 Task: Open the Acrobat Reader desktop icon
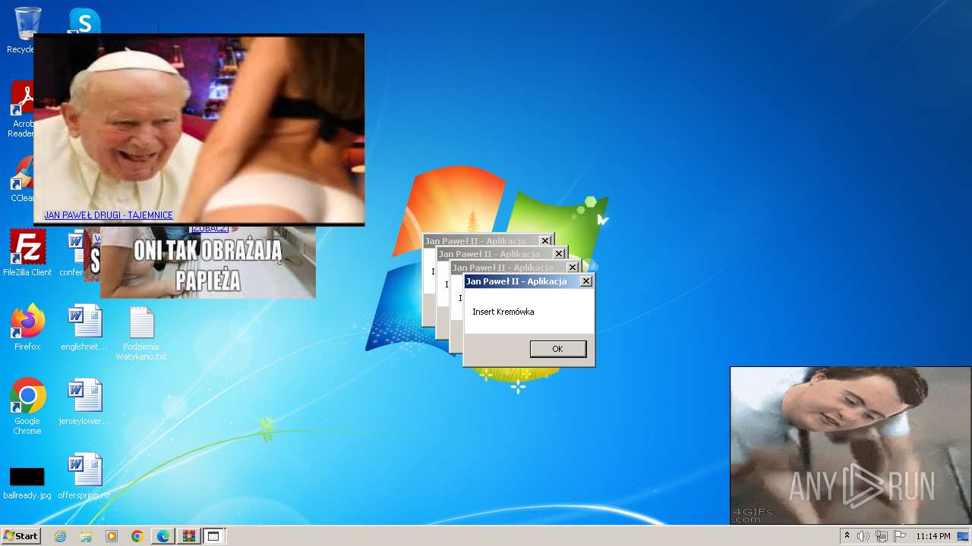tap(22, 110)
